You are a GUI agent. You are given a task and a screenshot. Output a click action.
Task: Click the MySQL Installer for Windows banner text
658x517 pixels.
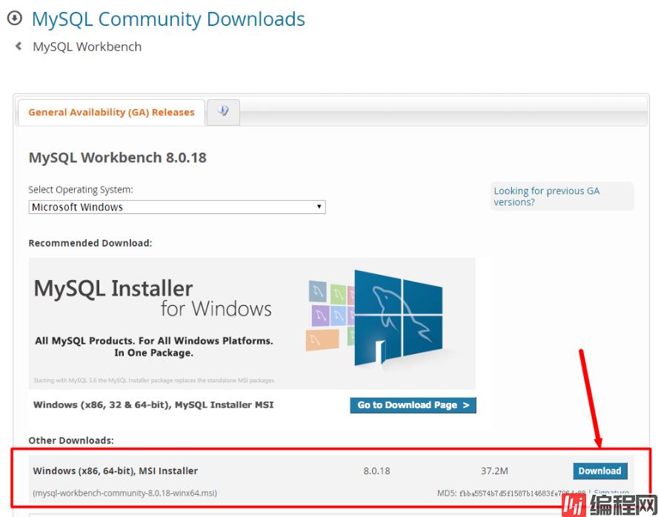[x=152, y=298]
